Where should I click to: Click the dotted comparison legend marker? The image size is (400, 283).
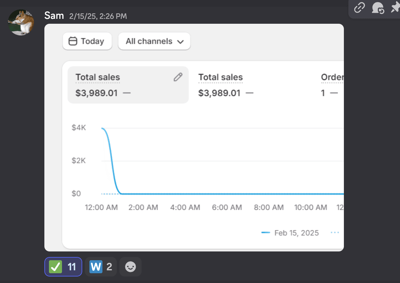(x=335, y=233)
